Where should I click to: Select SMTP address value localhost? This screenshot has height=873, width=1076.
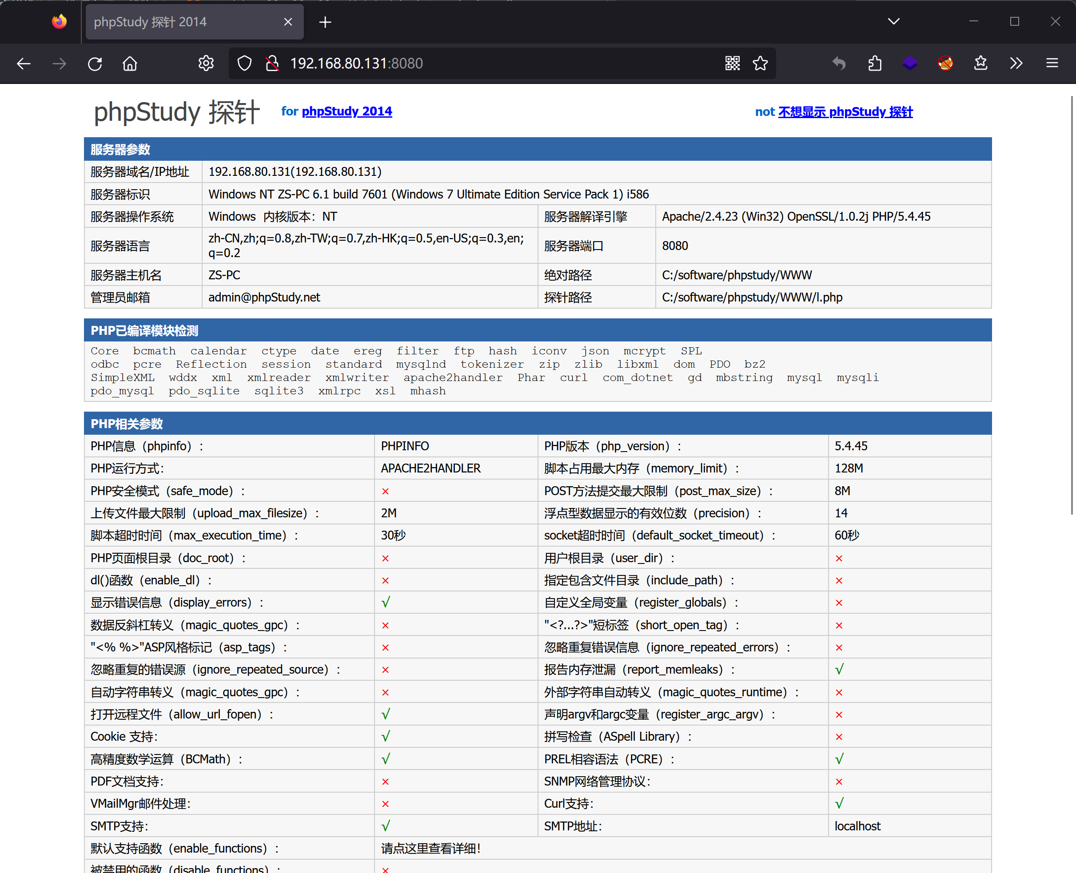pos(858,826)
